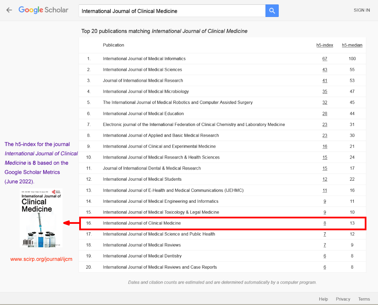Click the blue search magnifier button
378x305 pixels.
pyautogui.click(x=272, y=11)
